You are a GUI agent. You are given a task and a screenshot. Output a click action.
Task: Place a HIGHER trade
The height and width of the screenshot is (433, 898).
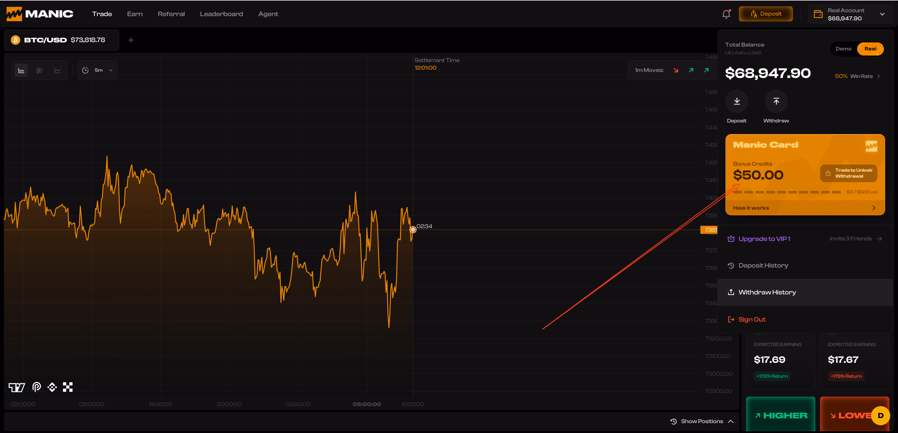[780, 415]
